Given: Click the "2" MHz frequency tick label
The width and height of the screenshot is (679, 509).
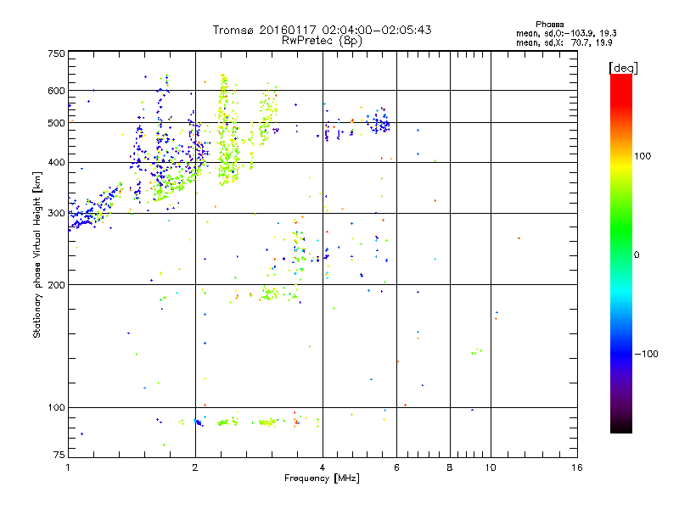Looking at the screenshot, I should tap(195, 467).
